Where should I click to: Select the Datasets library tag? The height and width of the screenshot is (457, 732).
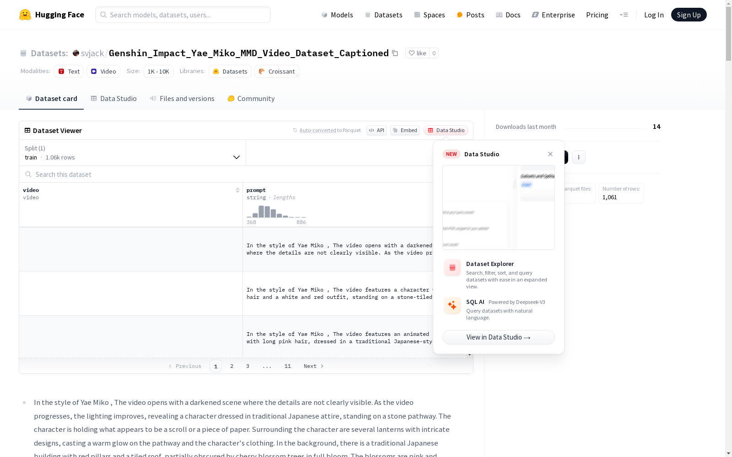pyautogui.click(x=230, y=71)
